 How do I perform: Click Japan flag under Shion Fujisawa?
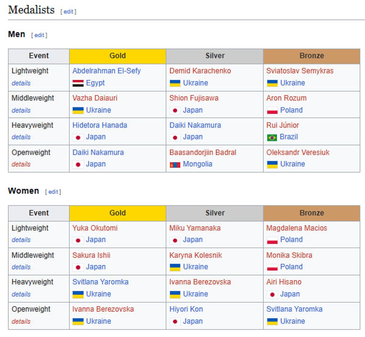pos(175,111)
